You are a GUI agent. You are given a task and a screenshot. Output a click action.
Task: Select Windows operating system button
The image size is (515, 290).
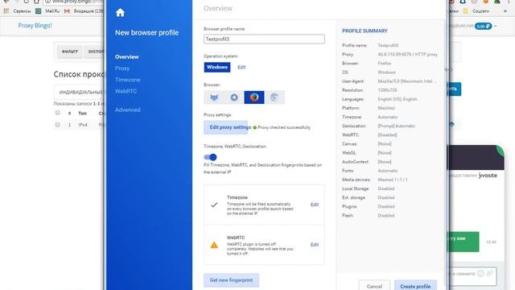217,67
